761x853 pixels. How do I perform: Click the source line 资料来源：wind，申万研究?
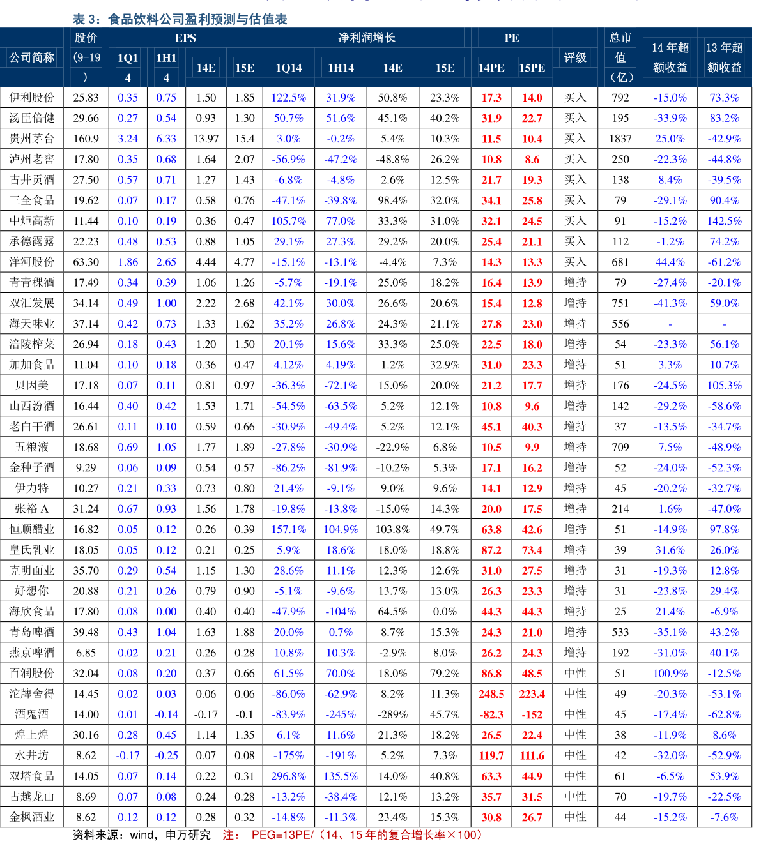pyautogui.click(x=142, y=834)
